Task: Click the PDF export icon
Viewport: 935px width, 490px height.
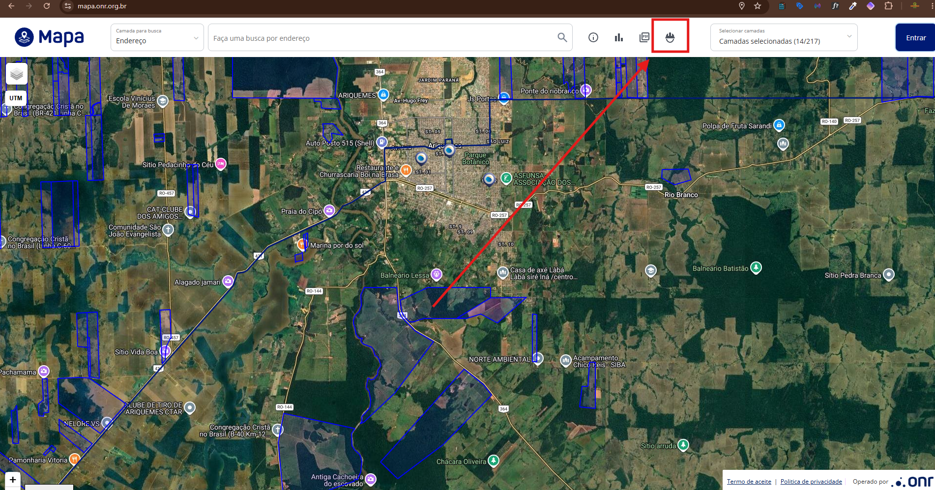Action: click(x=644, y=37)
